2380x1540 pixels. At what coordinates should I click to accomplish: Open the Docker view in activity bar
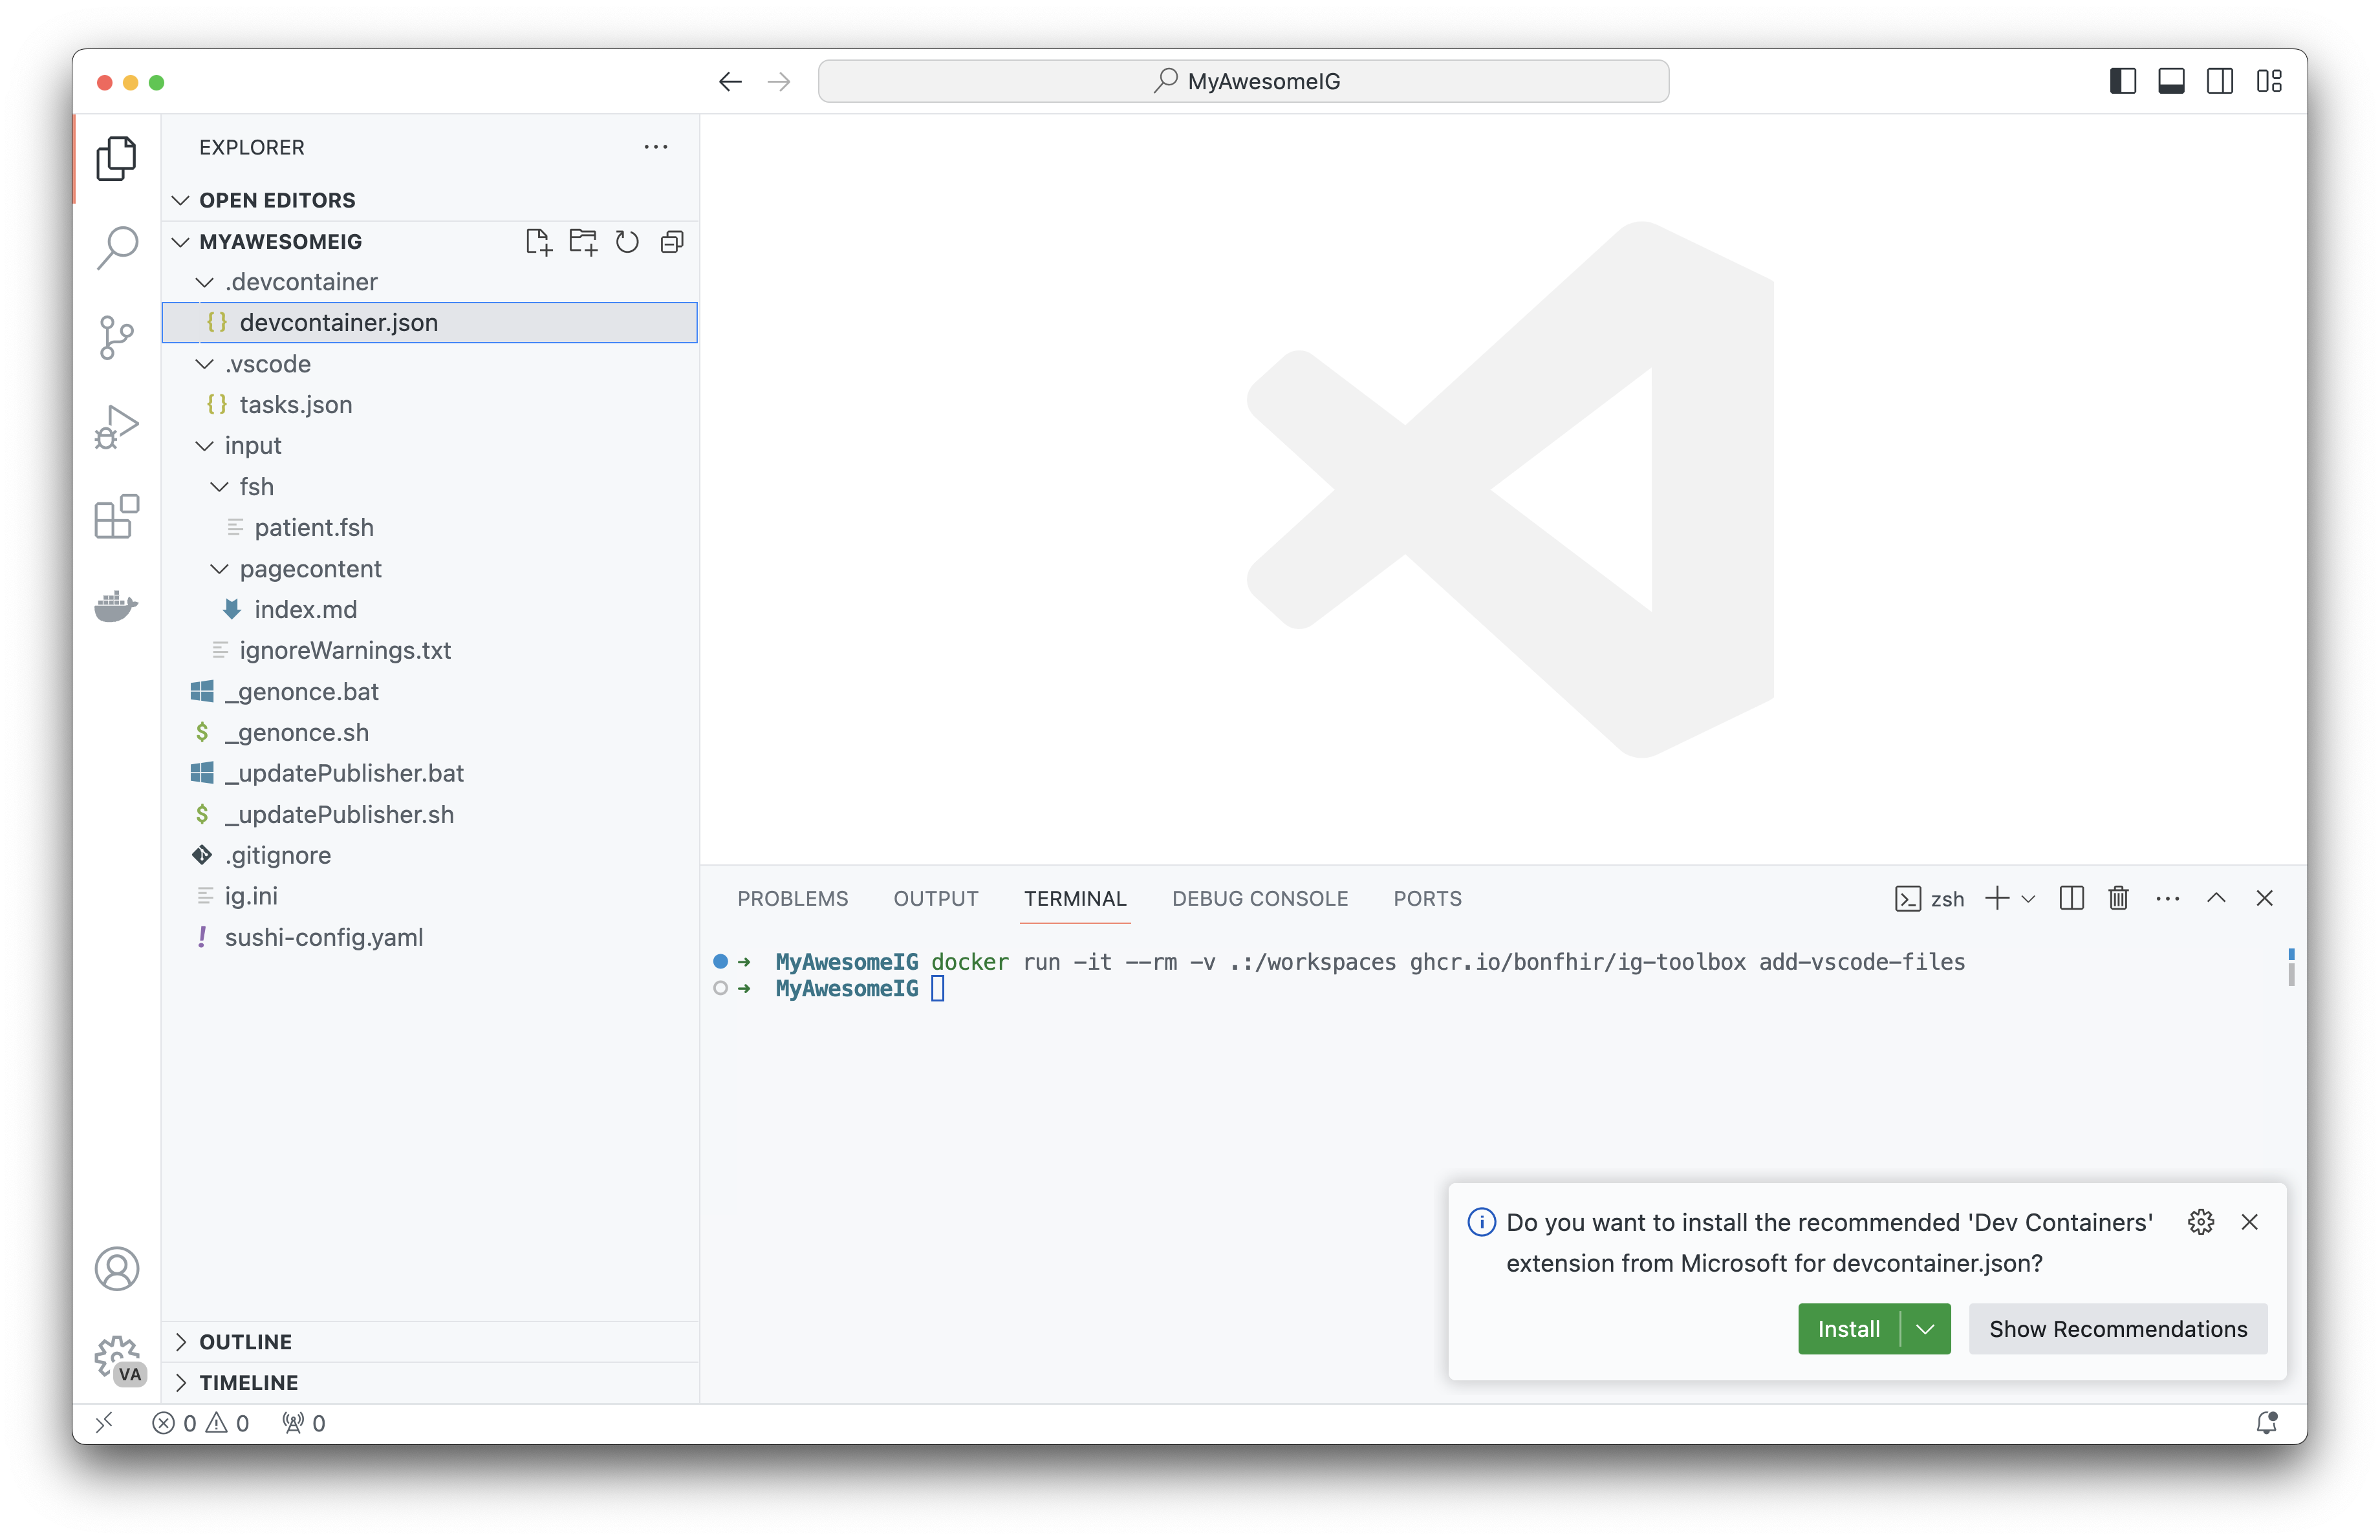click(x=116, y=606)
